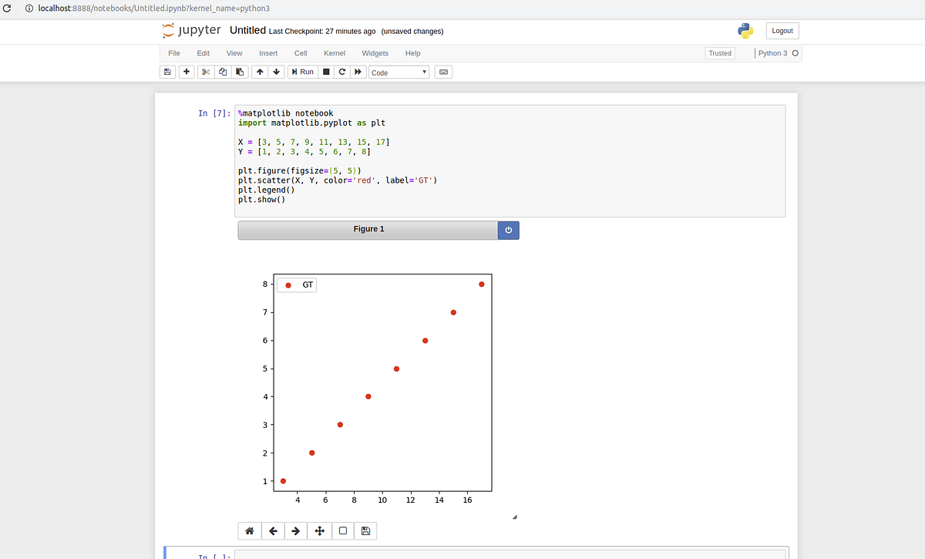Stop Figure 1 interaction with the power button
The height and width of the screenshot is (559, 925).
pos(508,230)
